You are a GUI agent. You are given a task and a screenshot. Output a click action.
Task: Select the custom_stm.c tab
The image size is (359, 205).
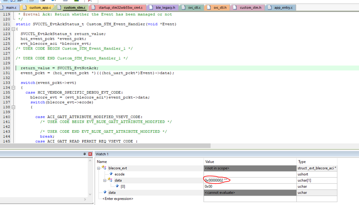point(72,8)
